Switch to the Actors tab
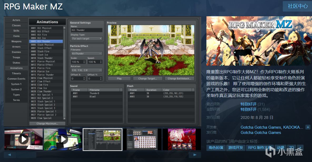 (x=16, y=20)
